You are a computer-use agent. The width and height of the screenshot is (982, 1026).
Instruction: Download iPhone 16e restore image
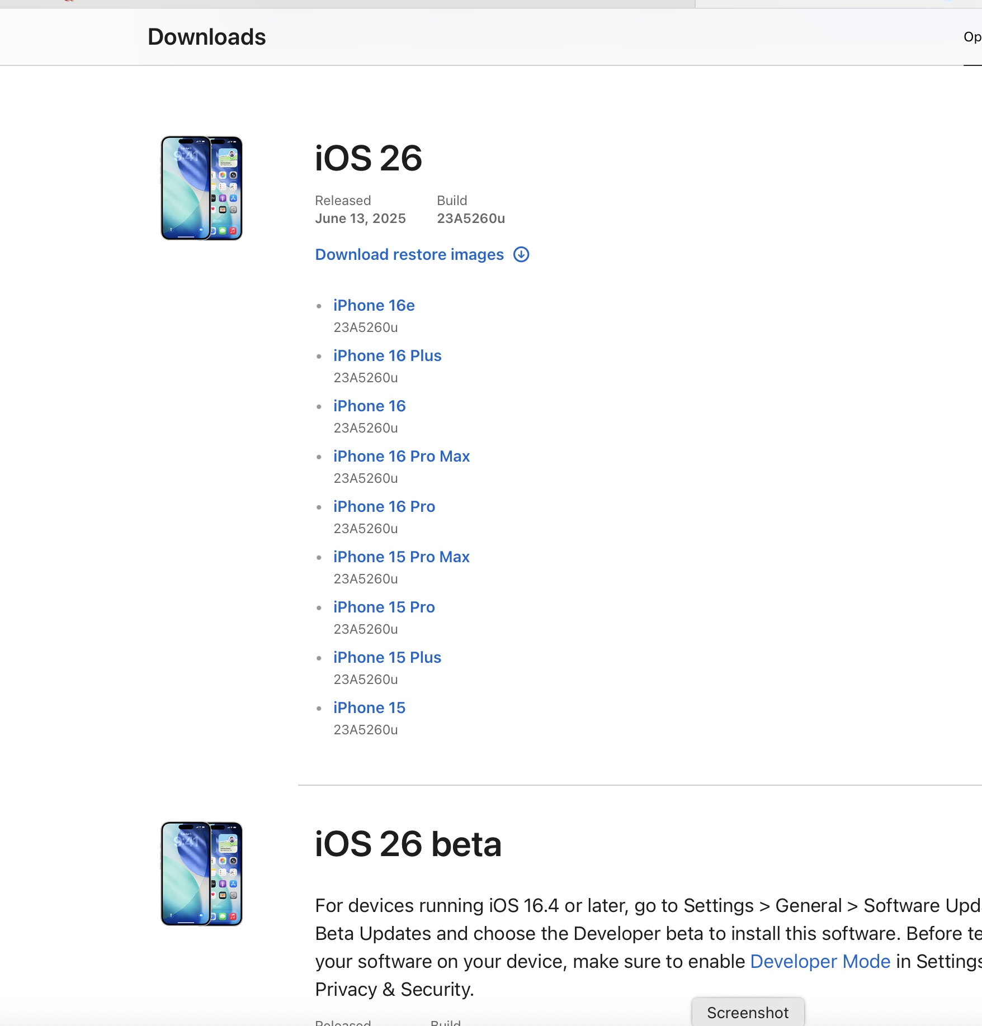tap(374, 305)
